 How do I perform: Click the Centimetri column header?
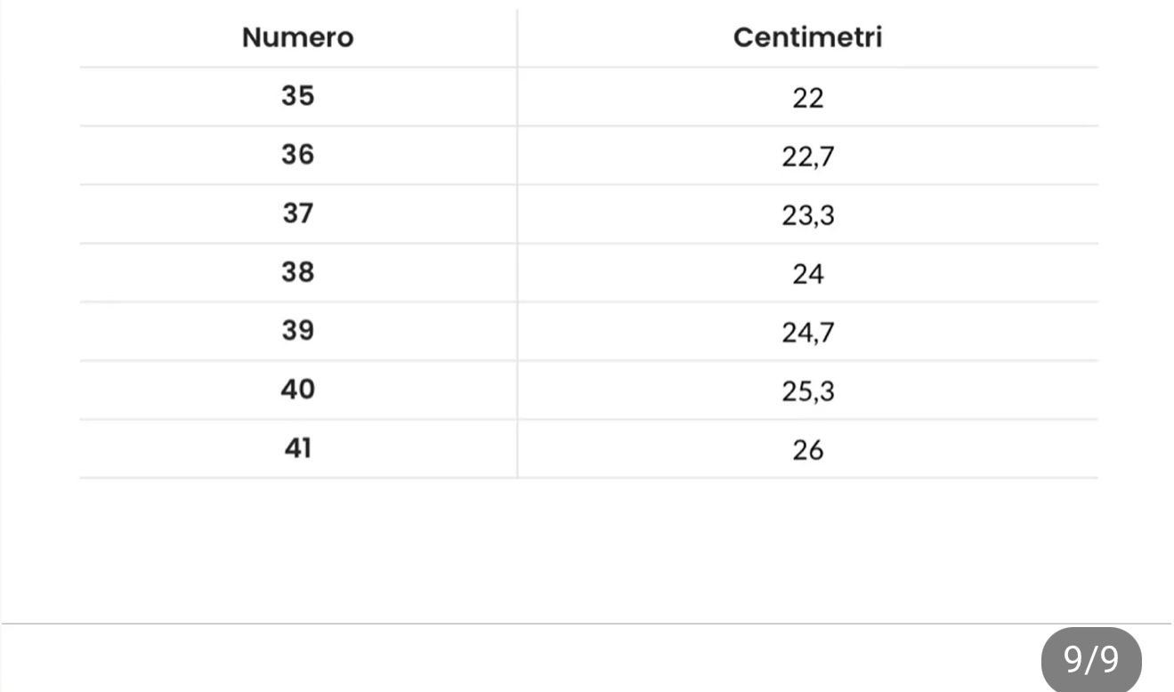pos(807,38)
